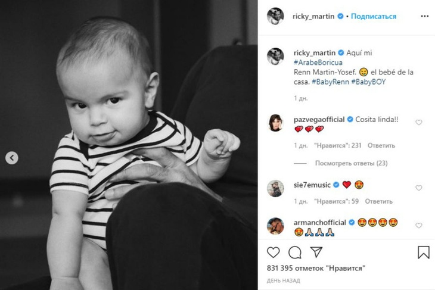Open ricky_martin profile picture in header

pyautogui.click(x=275, y=16)
